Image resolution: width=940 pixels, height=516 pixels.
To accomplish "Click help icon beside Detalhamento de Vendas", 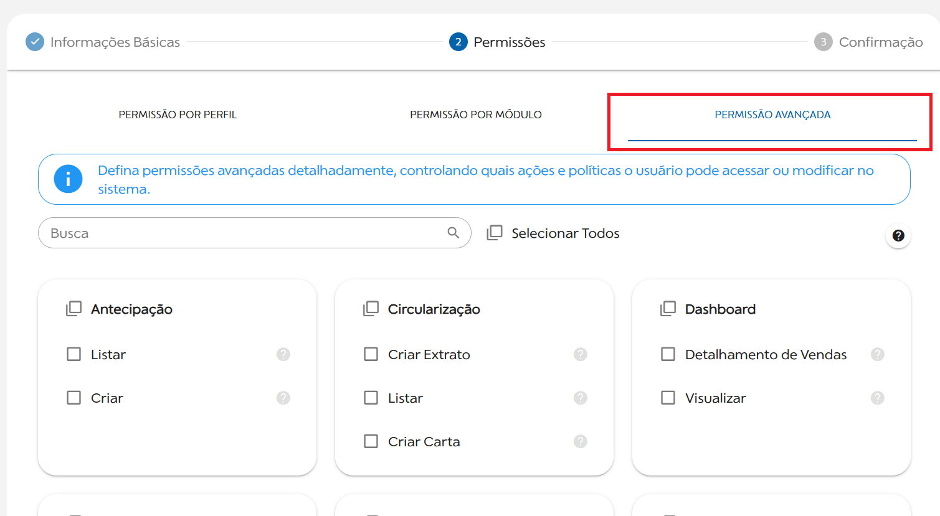I will [x=877, y=354].
